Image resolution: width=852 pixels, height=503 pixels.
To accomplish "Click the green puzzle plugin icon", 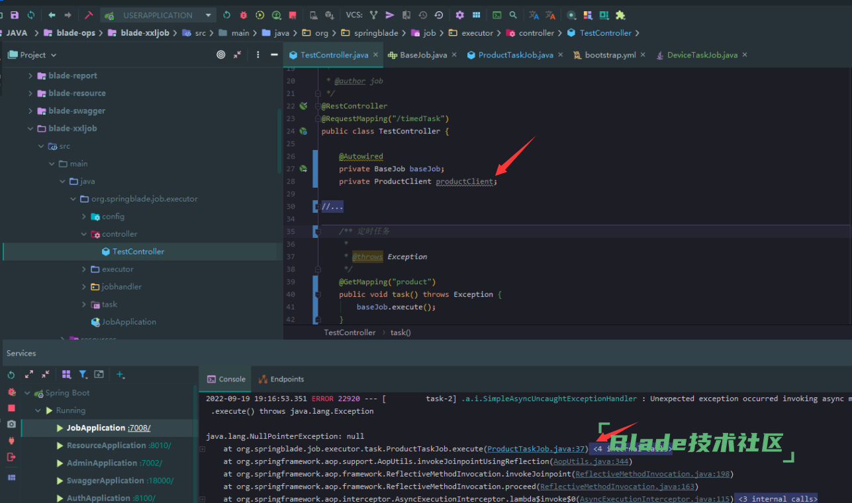I will (x=620, y=15).
